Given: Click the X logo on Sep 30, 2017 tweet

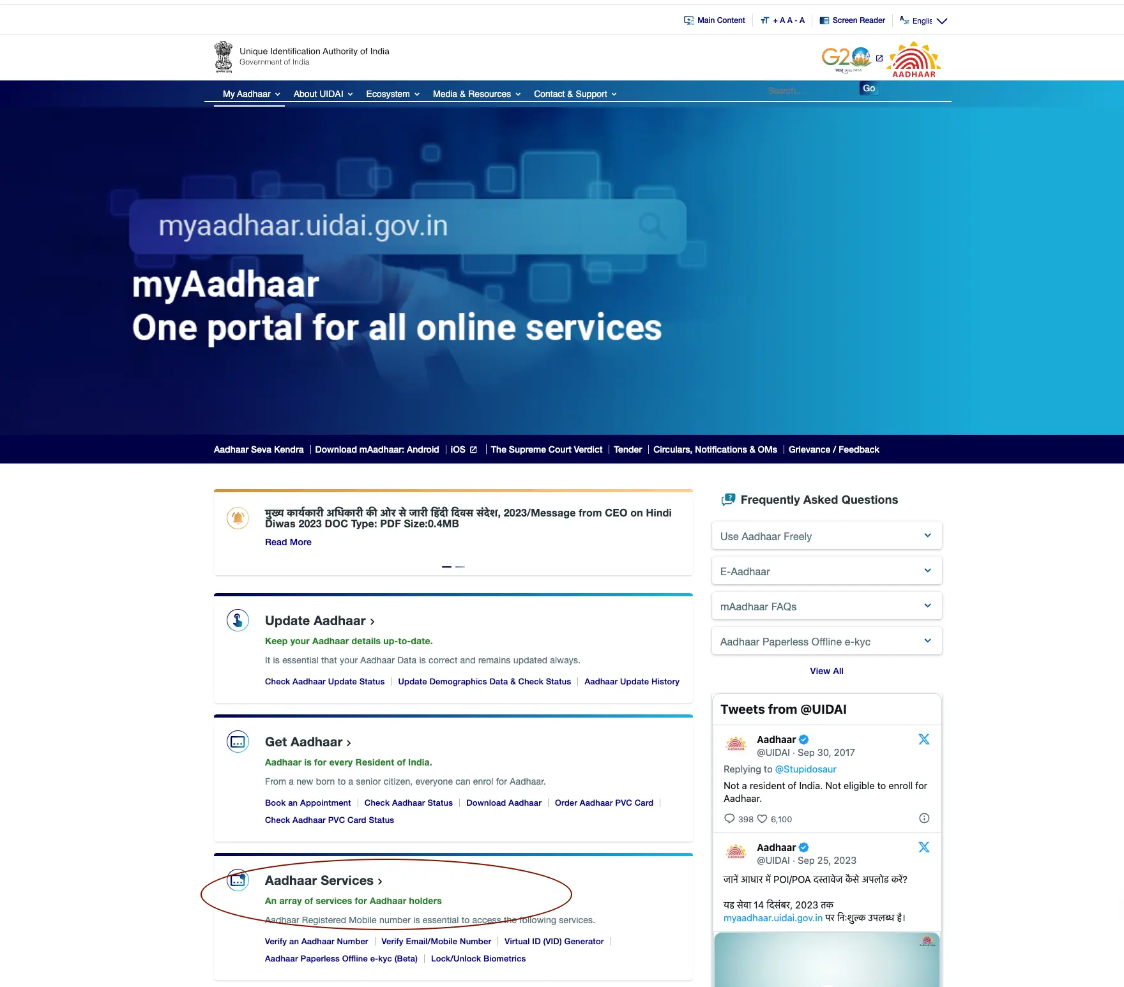Looking at the screenshot, I should [x=924, y=739].
